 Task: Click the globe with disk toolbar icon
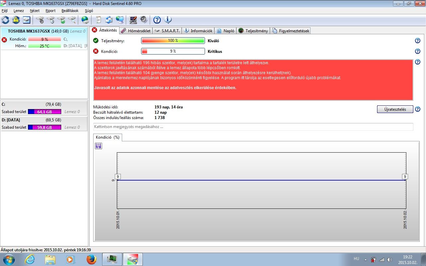pos(85,20)
